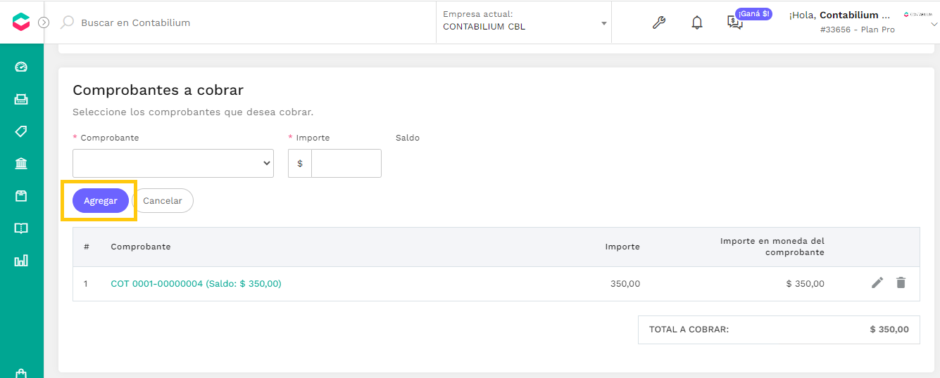The image size is (940, 378).
Task: Open the Empresa actual company selector
Action: [x=524, y=22]
